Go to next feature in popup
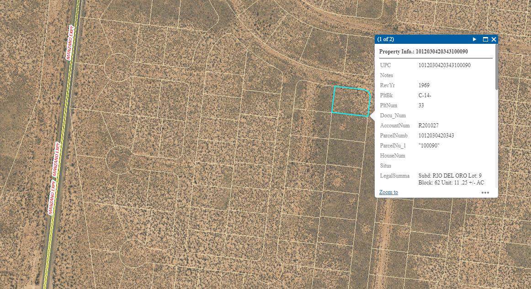Viewport: 531px width, 289px height. (x=474, y=39)
